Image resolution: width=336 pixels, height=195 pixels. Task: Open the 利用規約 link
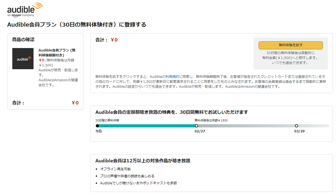tap(172, 77)
